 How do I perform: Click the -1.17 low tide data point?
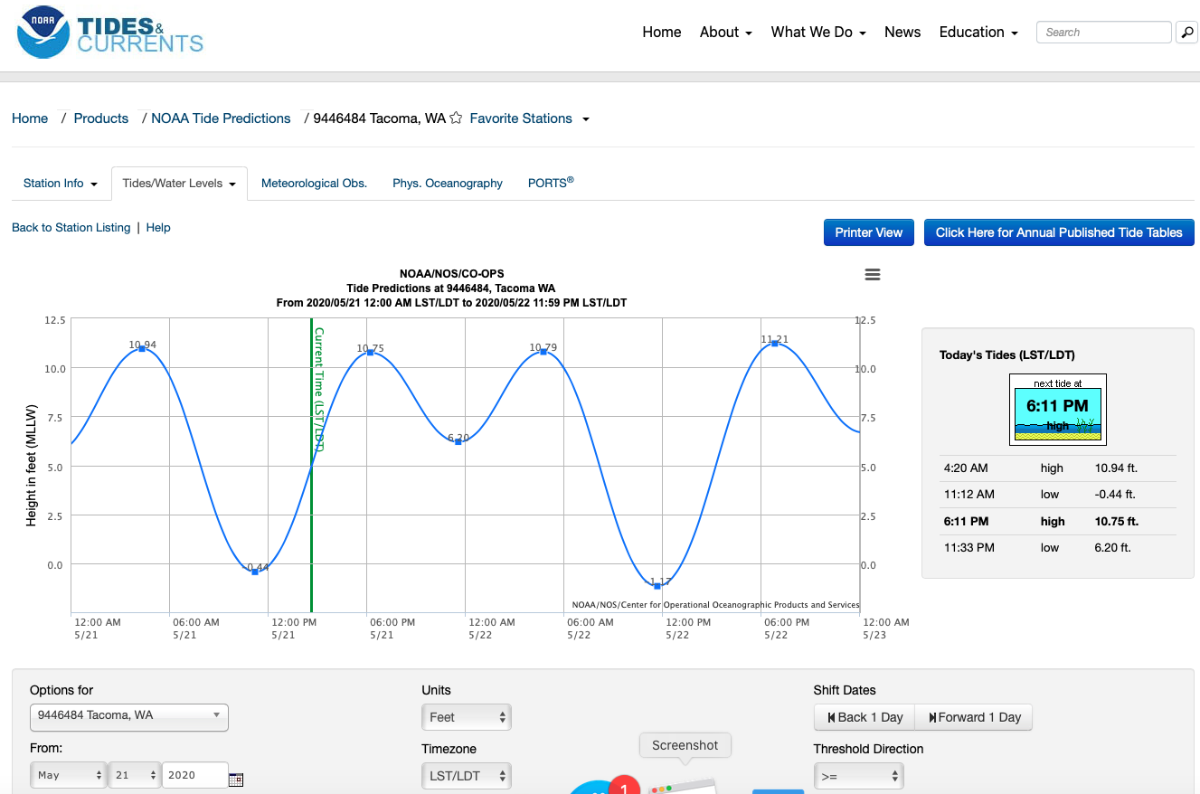click(x=658, y=586)
